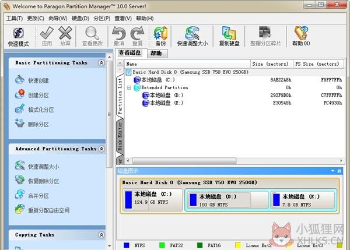Click 整理分区碎片 defragment toolbar icon

[x=265, y=36]
